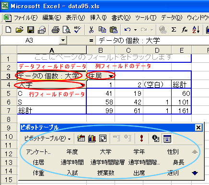This screenshot has width=209, height=185.
Task: Open the データ(D) menu
Action: [172, 18]
